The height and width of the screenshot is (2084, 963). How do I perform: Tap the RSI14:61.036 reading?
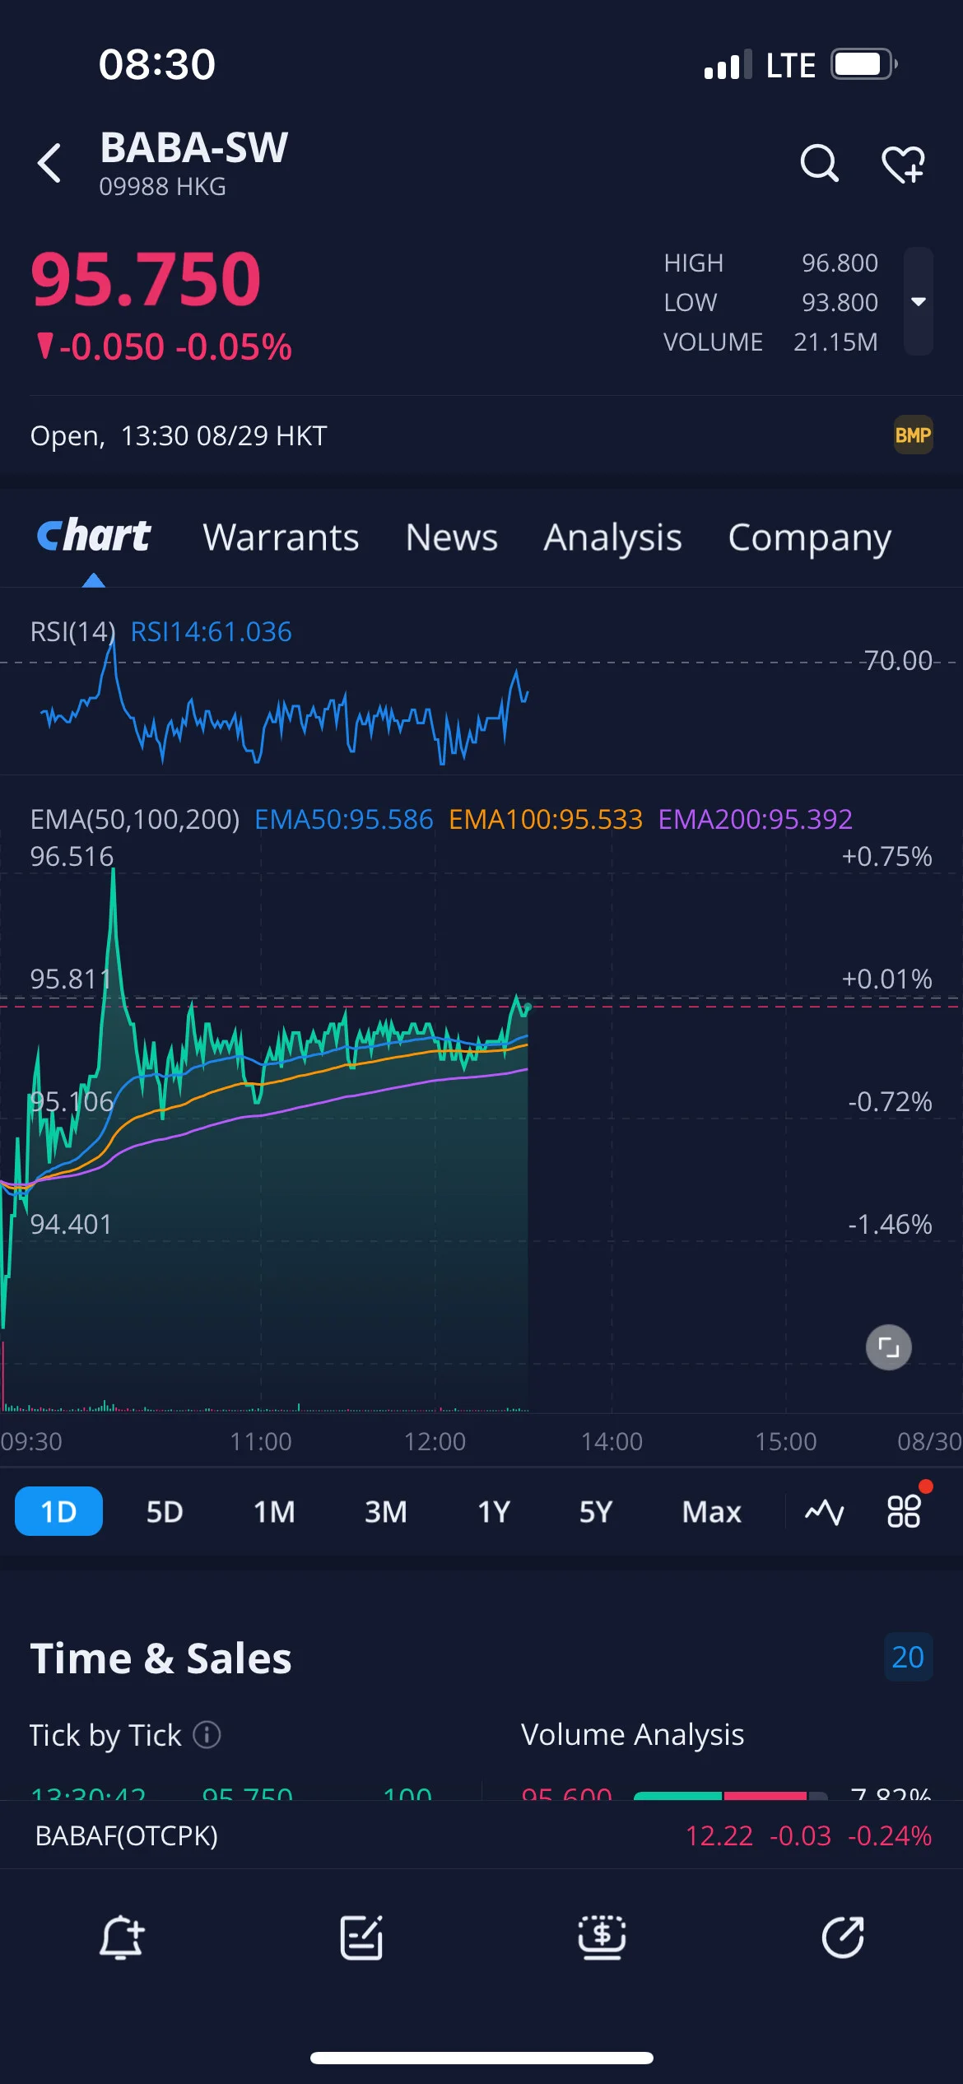point(212,631)
